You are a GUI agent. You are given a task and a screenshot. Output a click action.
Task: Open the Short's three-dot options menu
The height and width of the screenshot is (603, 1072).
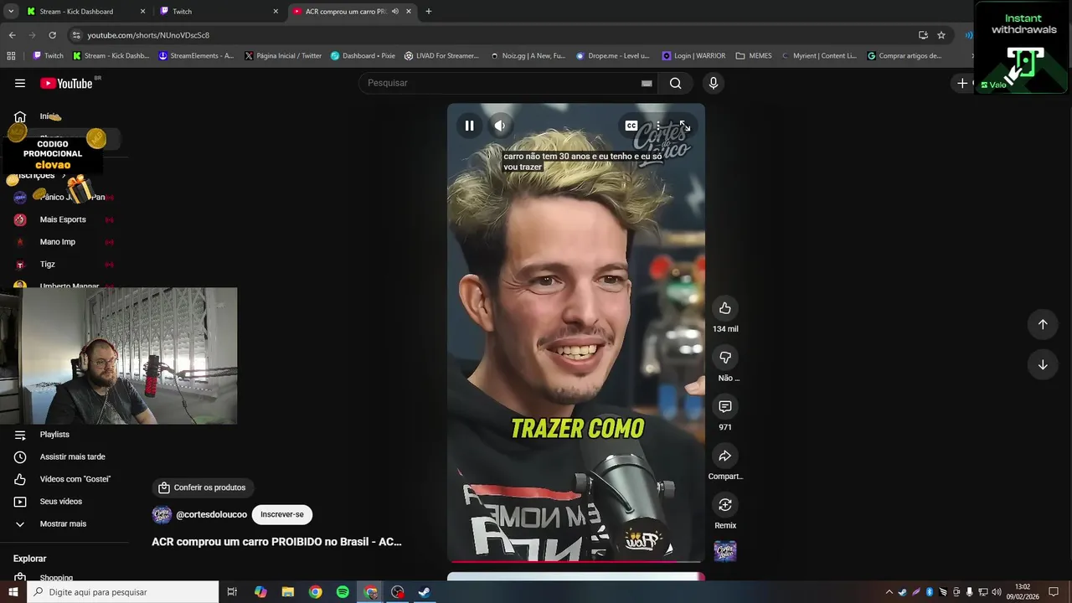658,126
